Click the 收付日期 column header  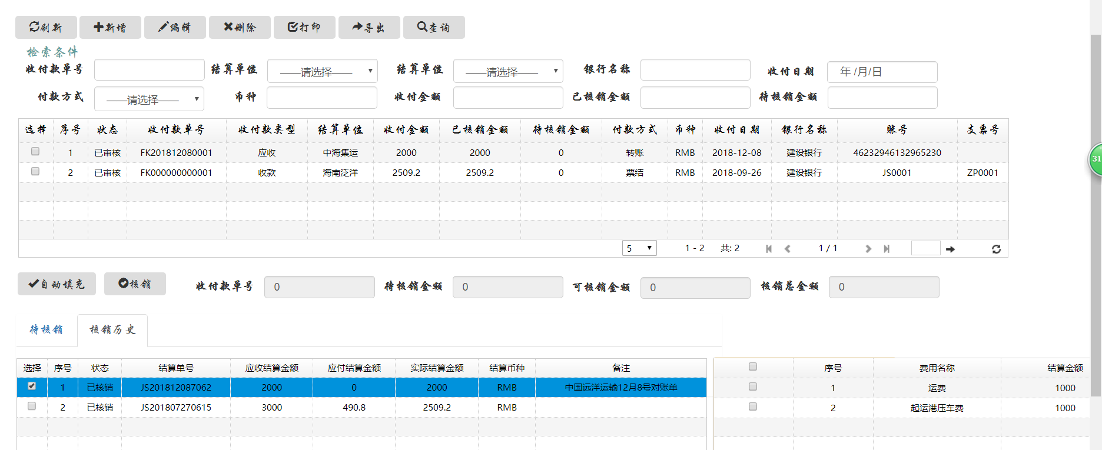click(736, 129)
